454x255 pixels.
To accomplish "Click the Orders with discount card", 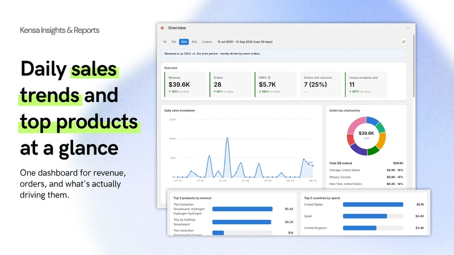I will pyautogui.click(x=321, y=84).
